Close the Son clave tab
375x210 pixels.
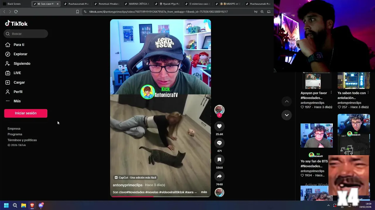pyautogui.click(x=57, y=4)
